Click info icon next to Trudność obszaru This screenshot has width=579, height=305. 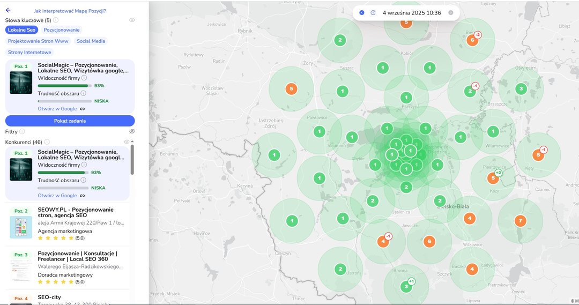click(84, 93)
